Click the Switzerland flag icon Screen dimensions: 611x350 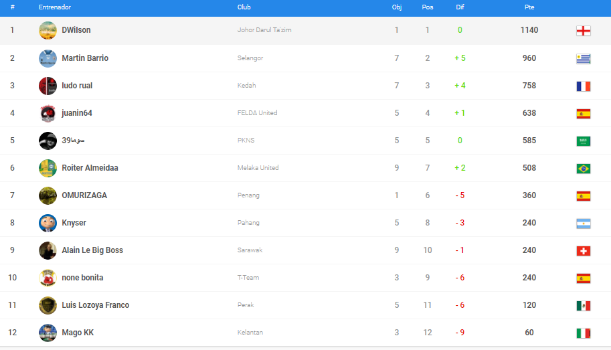click(583, 251)
